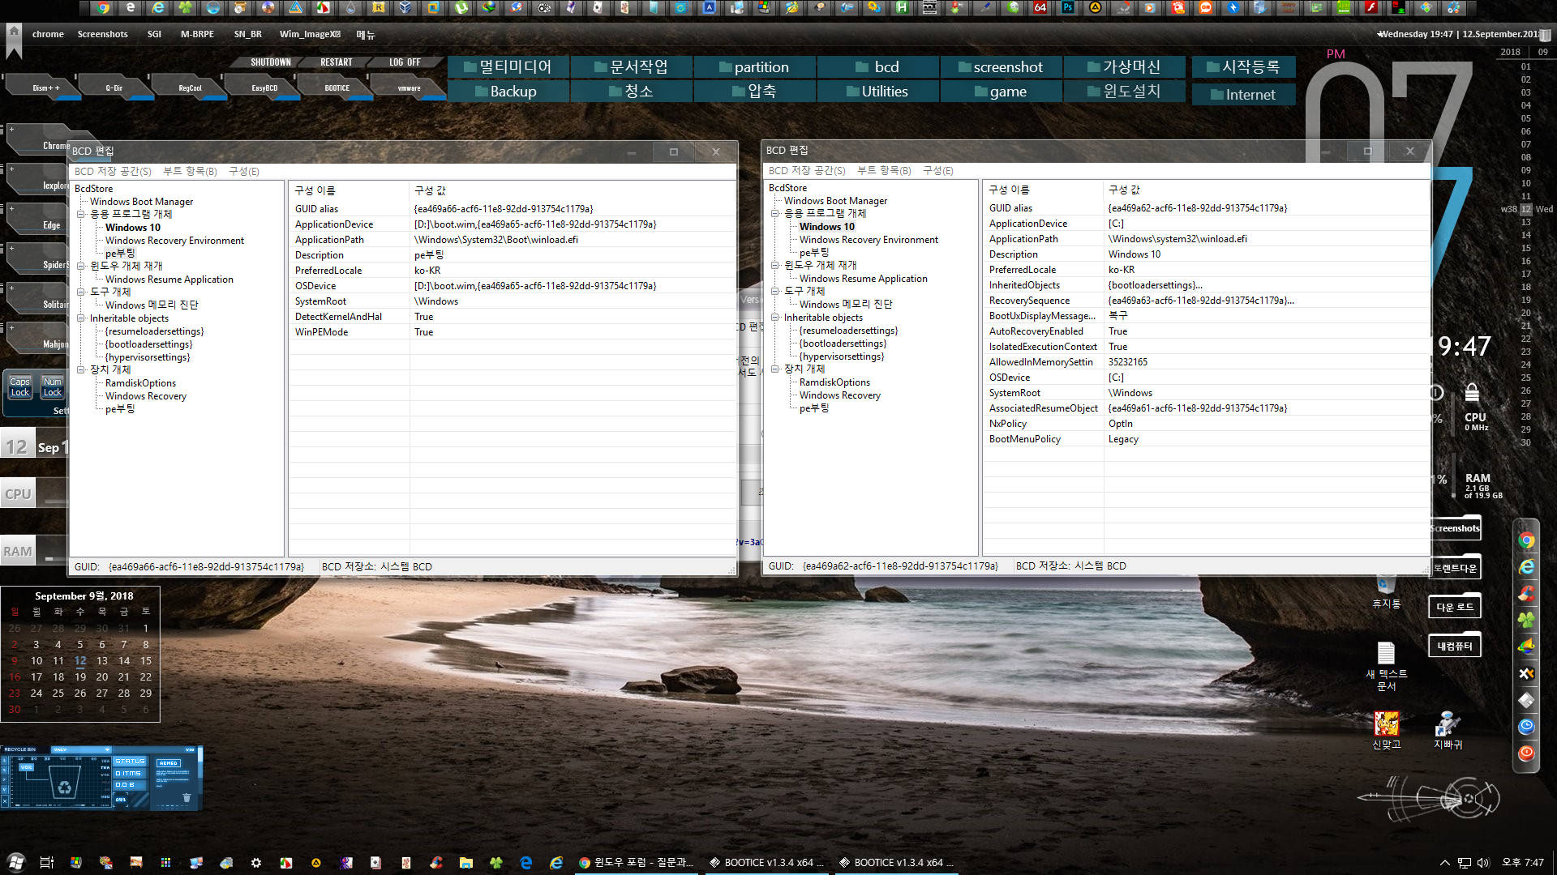Open 구성(E) menu in right BCD window
Screen dimensions: 1557x875
coord(938,171)
